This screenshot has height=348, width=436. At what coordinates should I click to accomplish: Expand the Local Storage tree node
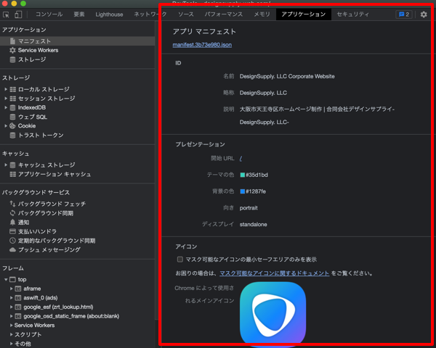click(x=6, y=89)
